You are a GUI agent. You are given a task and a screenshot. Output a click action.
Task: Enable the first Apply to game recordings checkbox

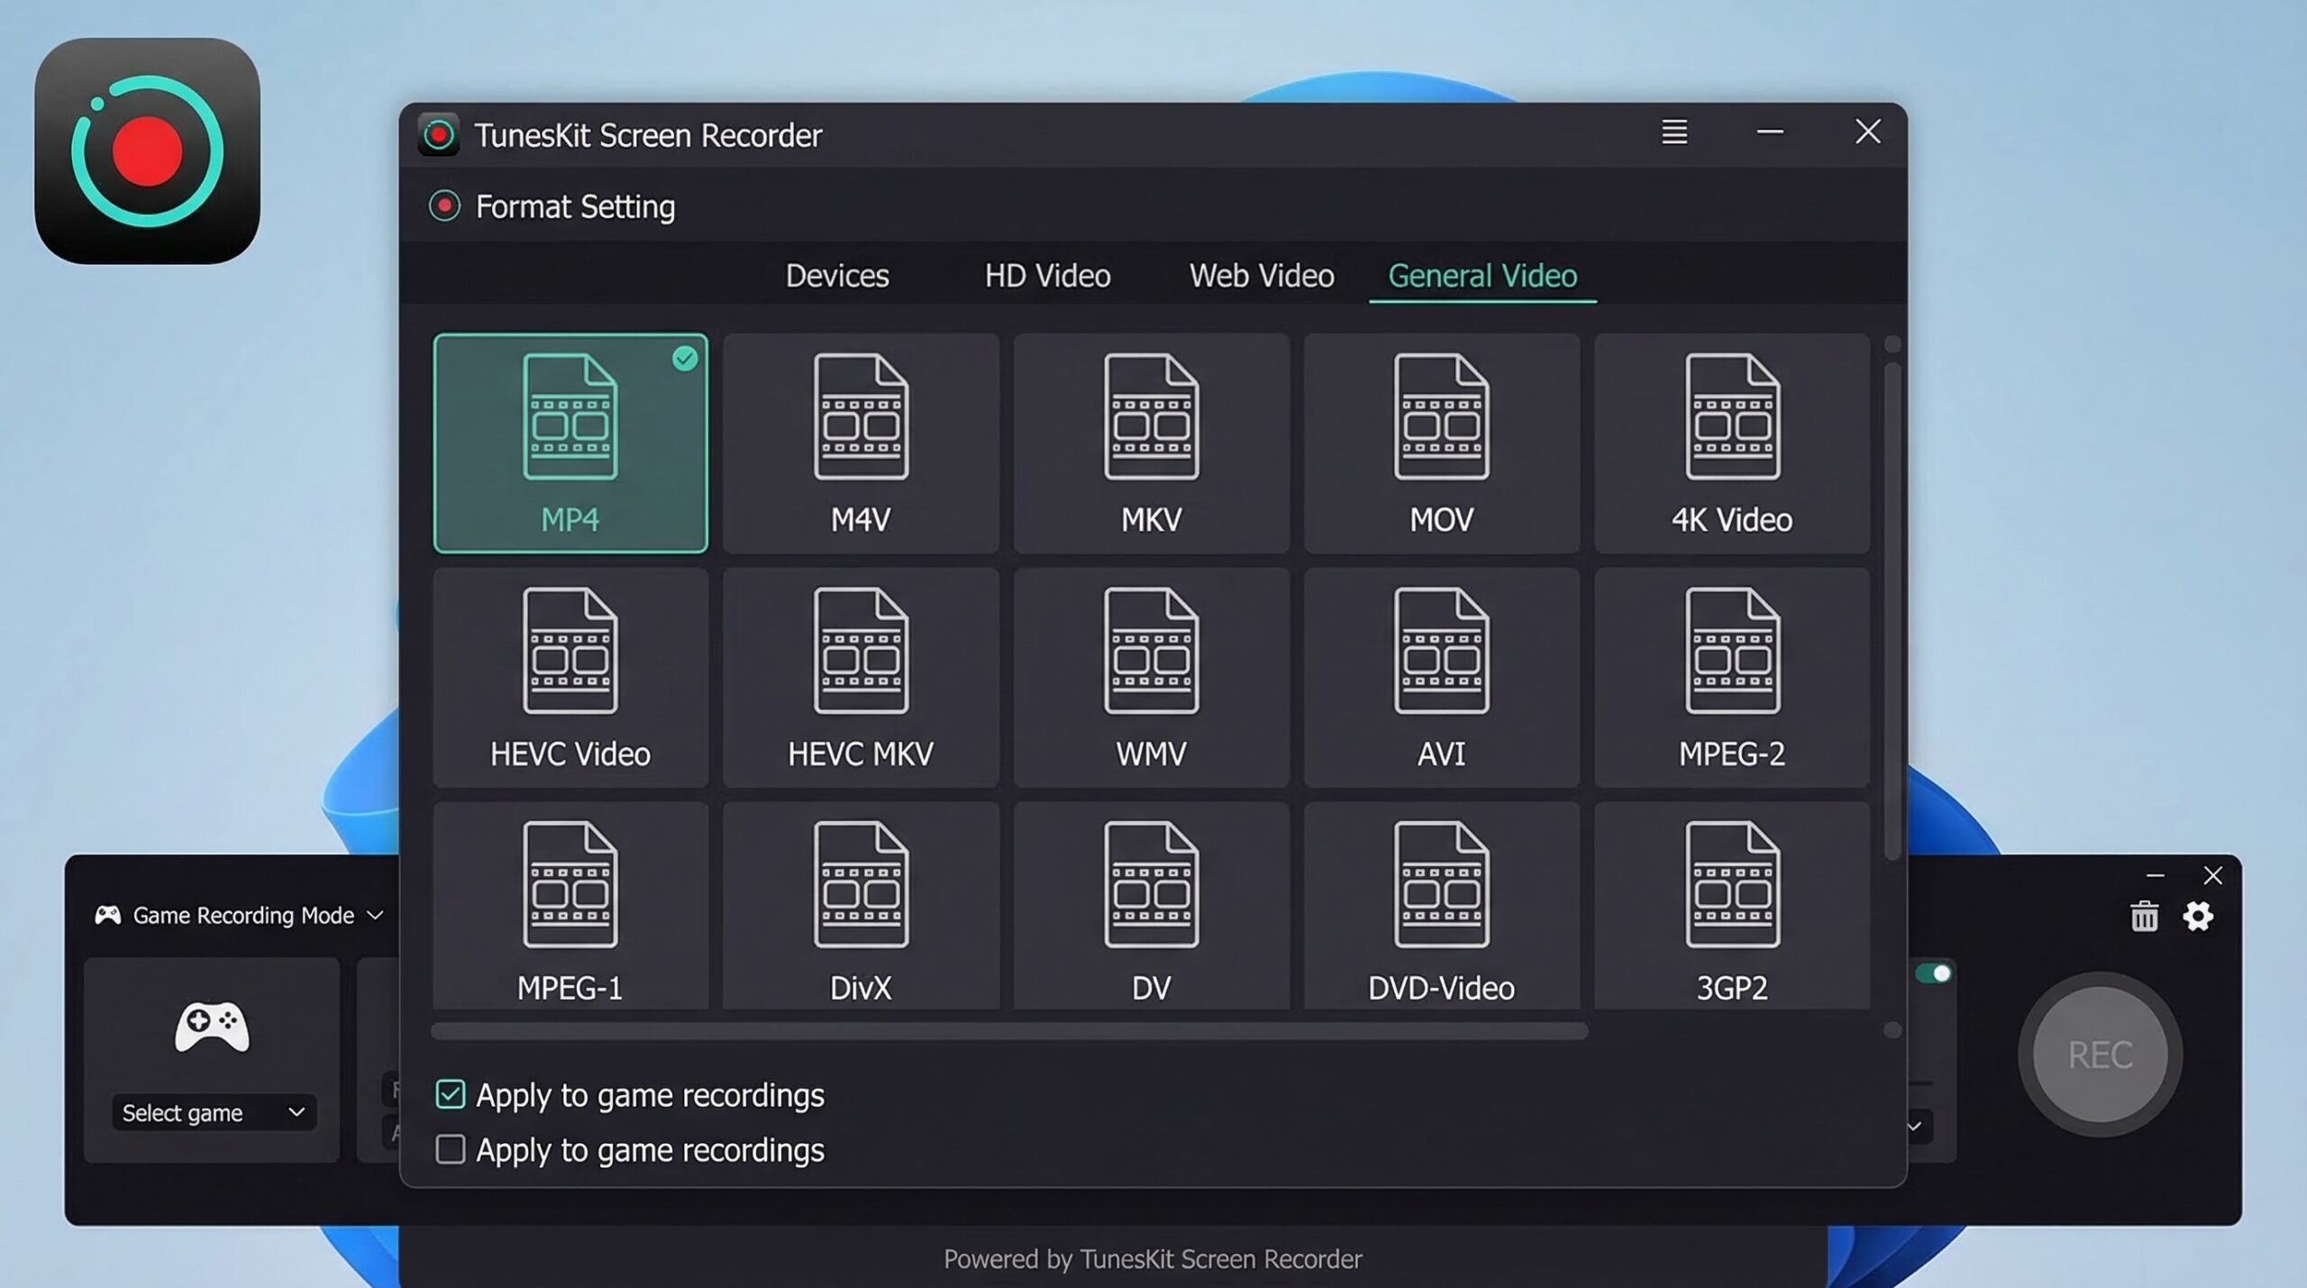pyautogui.click(x=450, y=1093)
